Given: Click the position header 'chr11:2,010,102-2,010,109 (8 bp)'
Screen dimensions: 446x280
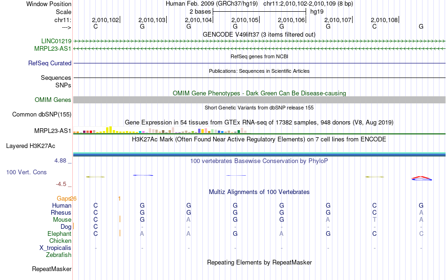Looking at the screenshot, I should [x=308, y=4].
